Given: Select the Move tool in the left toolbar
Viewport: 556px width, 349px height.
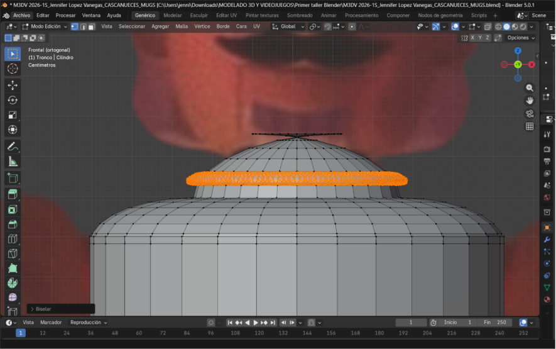Looking at the screenshot, I should 13,85.
